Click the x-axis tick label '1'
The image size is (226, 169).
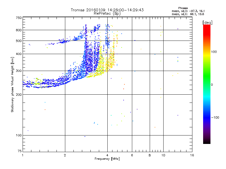[23, 155]
